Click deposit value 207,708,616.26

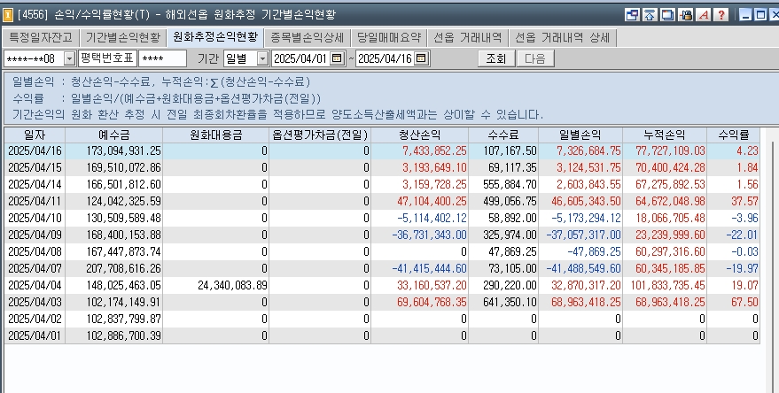124,268
